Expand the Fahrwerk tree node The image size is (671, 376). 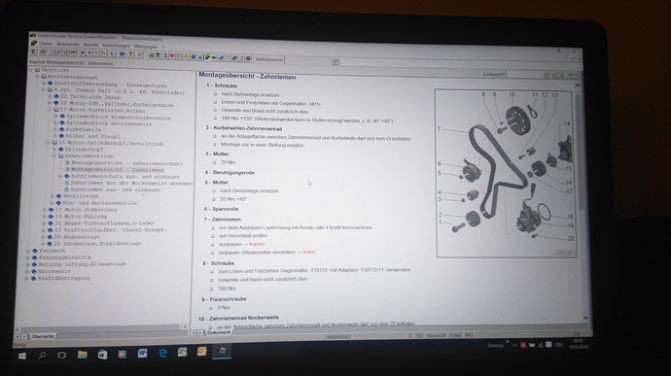[28, 251]
